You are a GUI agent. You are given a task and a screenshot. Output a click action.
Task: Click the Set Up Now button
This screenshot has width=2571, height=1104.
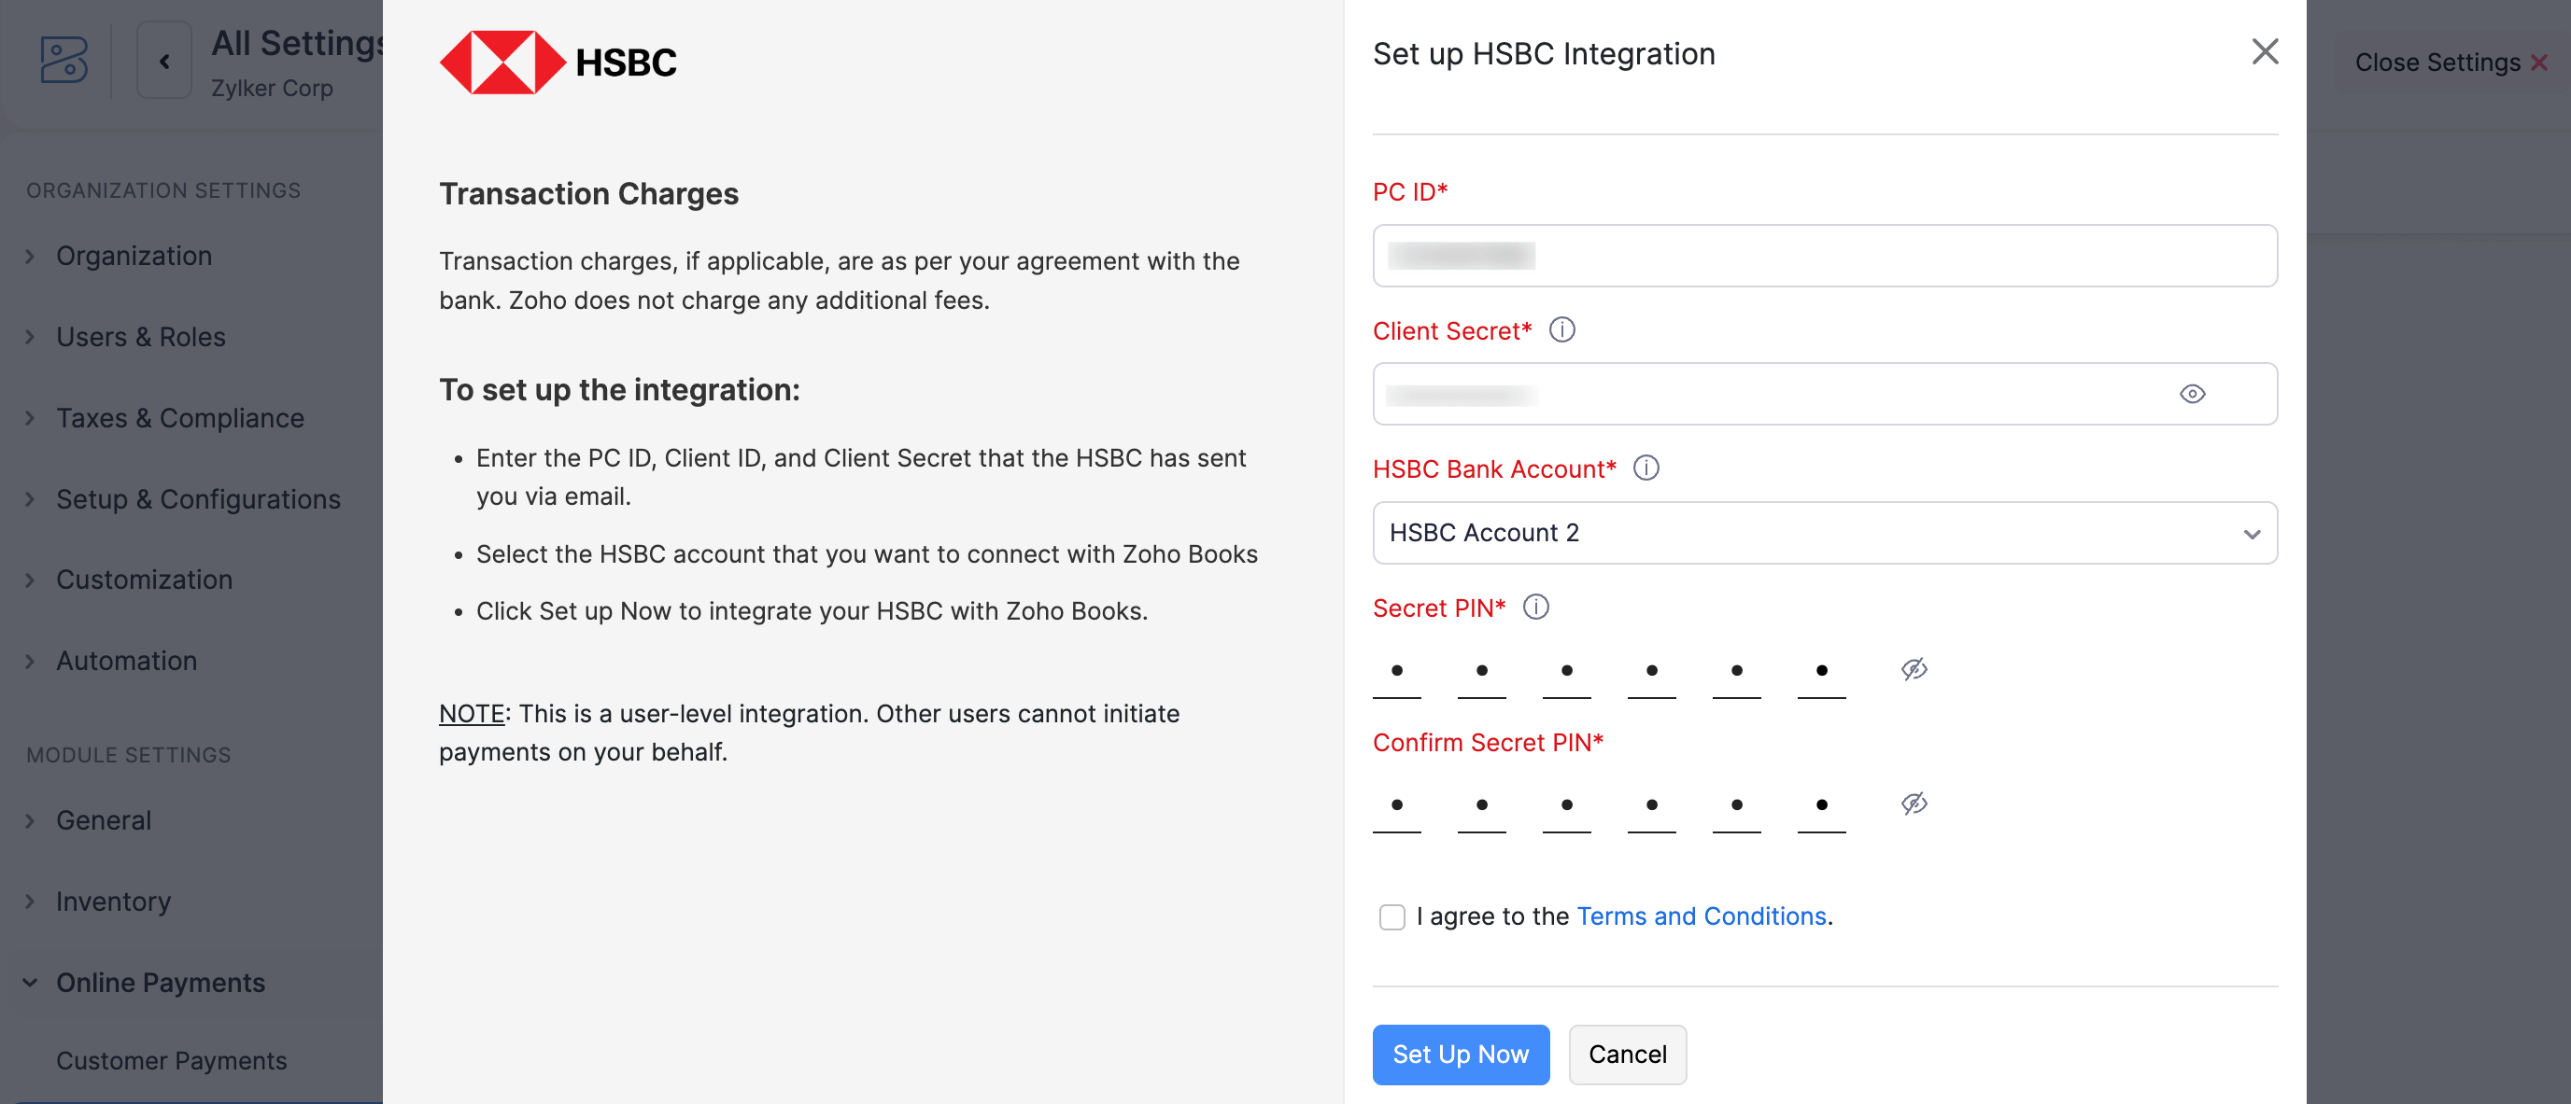(1461, 1055)
